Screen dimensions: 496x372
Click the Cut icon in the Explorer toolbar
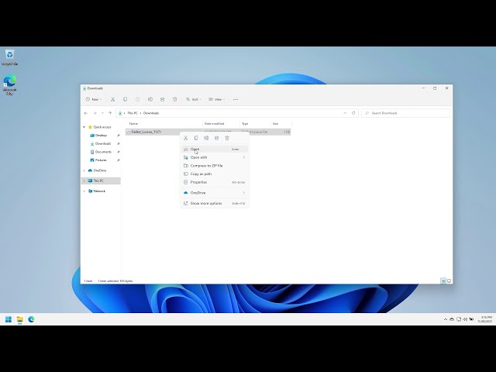coord(112,99)
